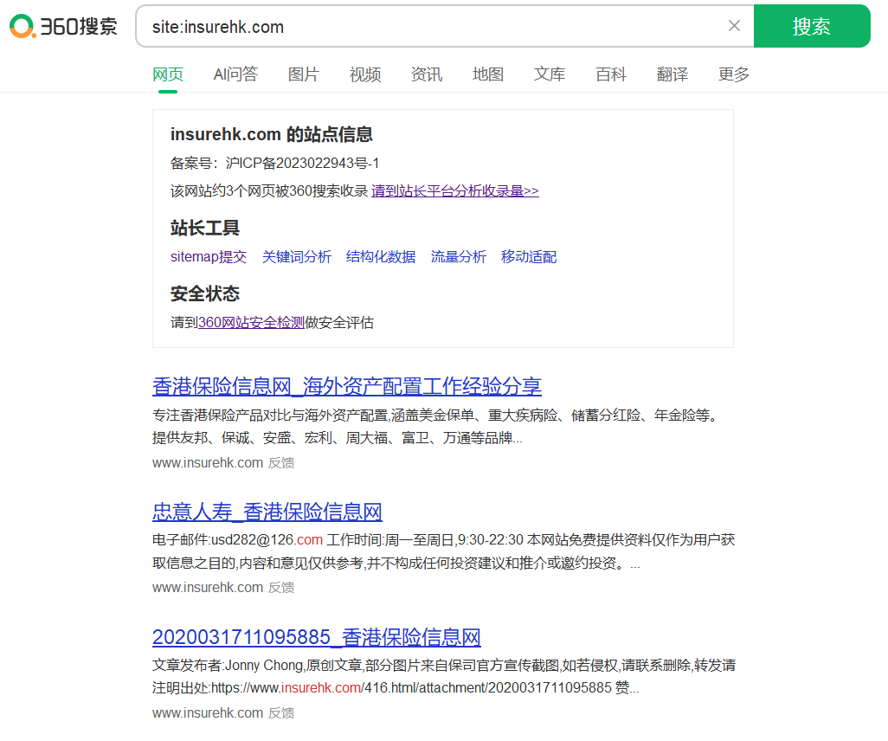Click 反馈 under the first search result
This screenshot has height=741, width=888.
click(280, 462)
